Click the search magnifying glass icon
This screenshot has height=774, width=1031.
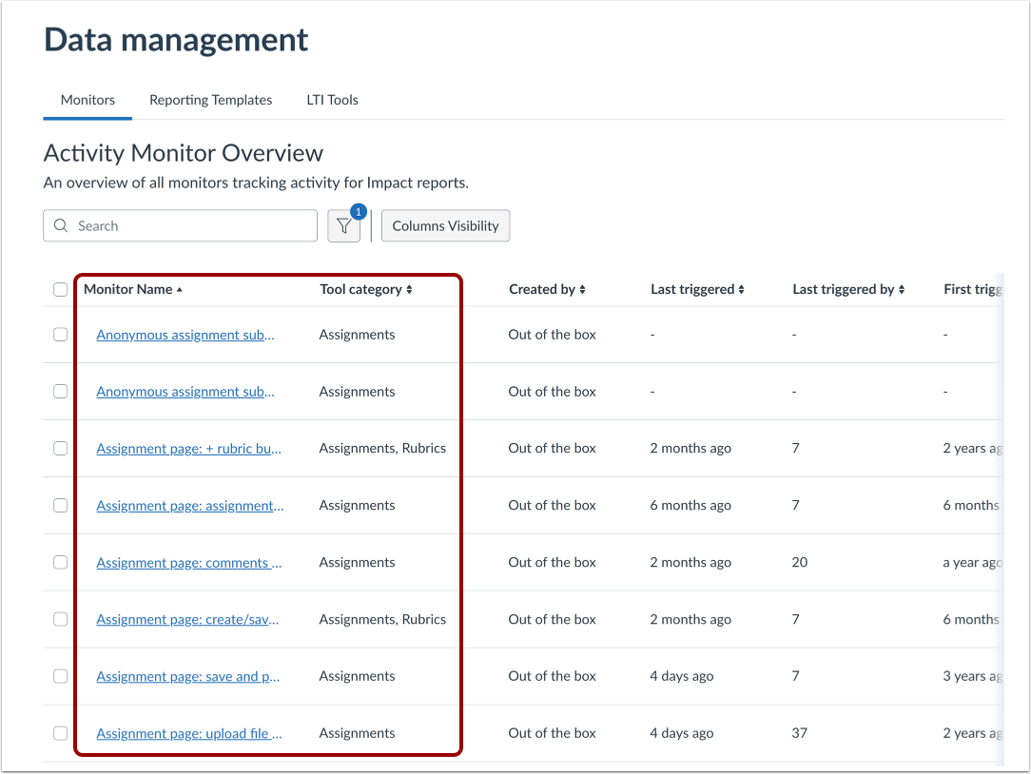(60, 225)
